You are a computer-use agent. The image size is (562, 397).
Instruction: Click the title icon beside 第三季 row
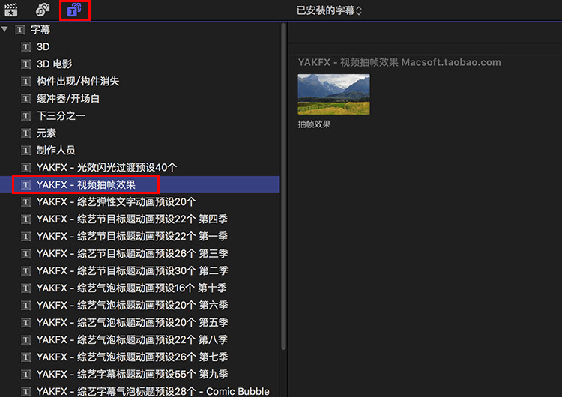pos(25,254)
